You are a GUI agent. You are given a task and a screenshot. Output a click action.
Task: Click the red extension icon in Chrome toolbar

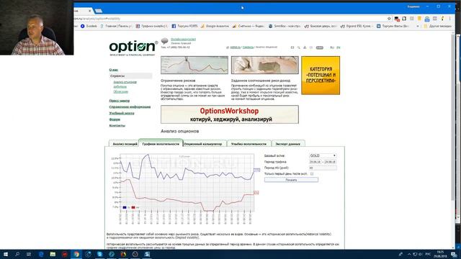397,19
